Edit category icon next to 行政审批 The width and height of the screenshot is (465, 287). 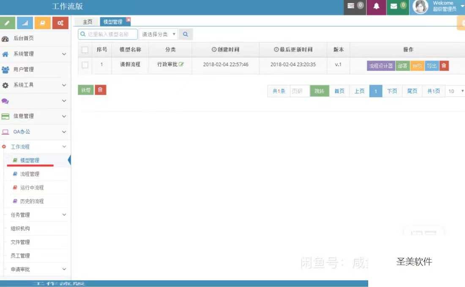tap(181, 64)
